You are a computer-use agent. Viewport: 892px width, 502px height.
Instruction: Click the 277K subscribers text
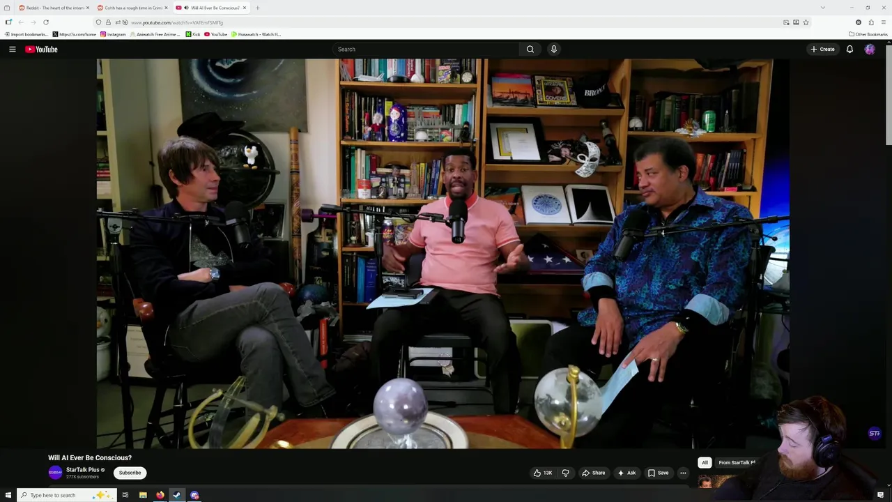pos(82,477)
